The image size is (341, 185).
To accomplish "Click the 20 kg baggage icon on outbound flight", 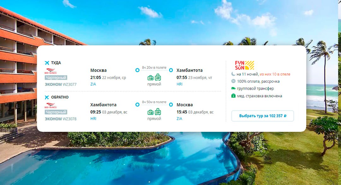I will pos(158,77).
